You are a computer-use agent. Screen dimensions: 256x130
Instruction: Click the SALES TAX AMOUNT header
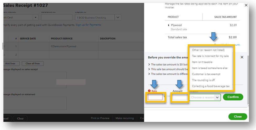[226, 17]
